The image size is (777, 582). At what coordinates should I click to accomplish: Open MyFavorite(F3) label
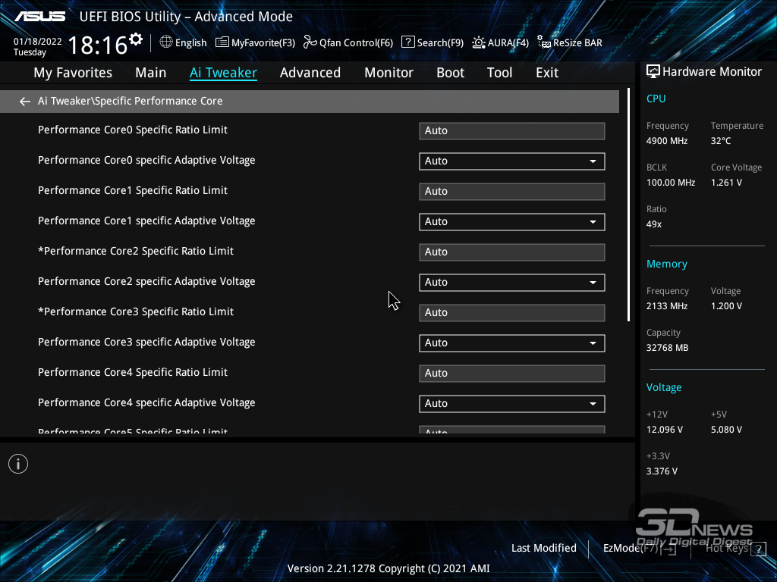point(263,43)
